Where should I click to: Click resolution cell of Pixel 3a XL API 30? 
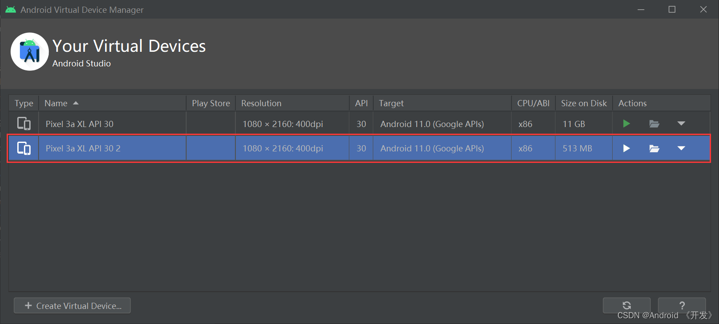tap(292, 124)
